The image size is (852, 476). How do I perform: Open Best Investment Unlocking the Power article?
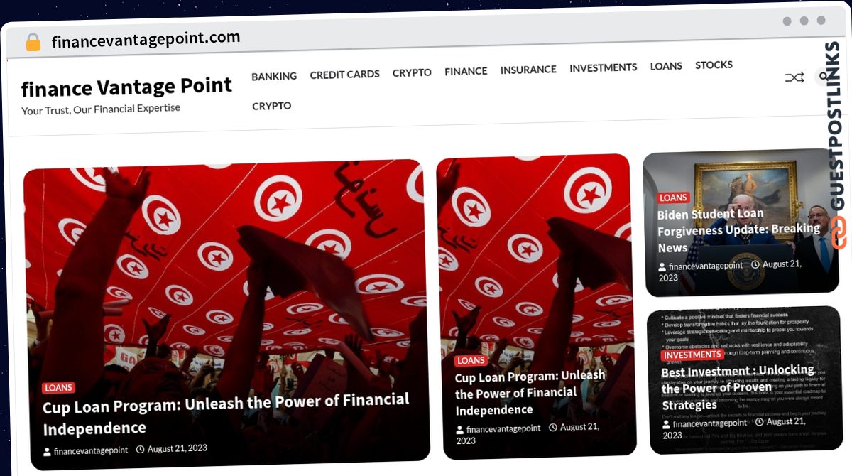[738, 387]
